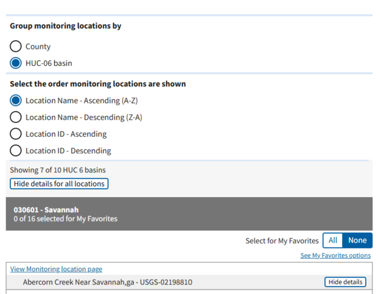Click Showing 7 of 10 HUC 6 basins text
Screen dimensions: 380x294
tap(58, 170)
